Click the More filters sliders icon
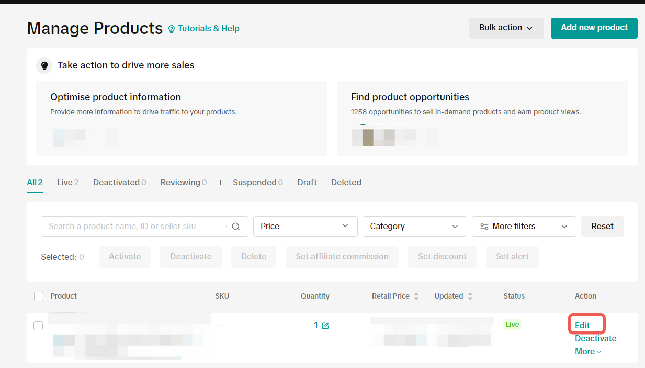Viewport: 645px width, 368px height. tap(484, 227)
